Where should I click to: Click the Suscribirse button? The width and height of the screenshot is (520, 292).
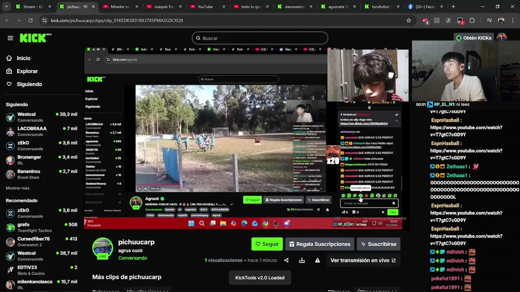tap(378, 244)
